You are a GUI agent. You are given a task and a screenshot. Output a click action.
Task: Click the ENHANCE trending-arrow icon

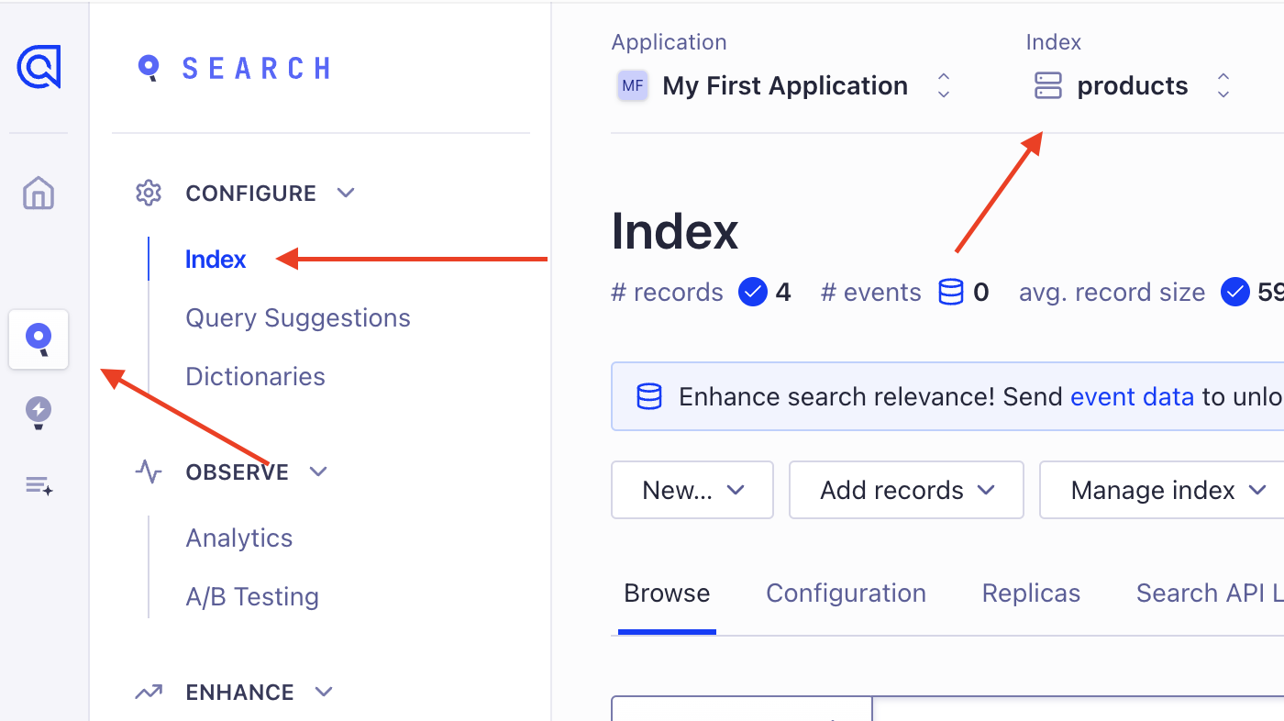click(x=149, y=692)
